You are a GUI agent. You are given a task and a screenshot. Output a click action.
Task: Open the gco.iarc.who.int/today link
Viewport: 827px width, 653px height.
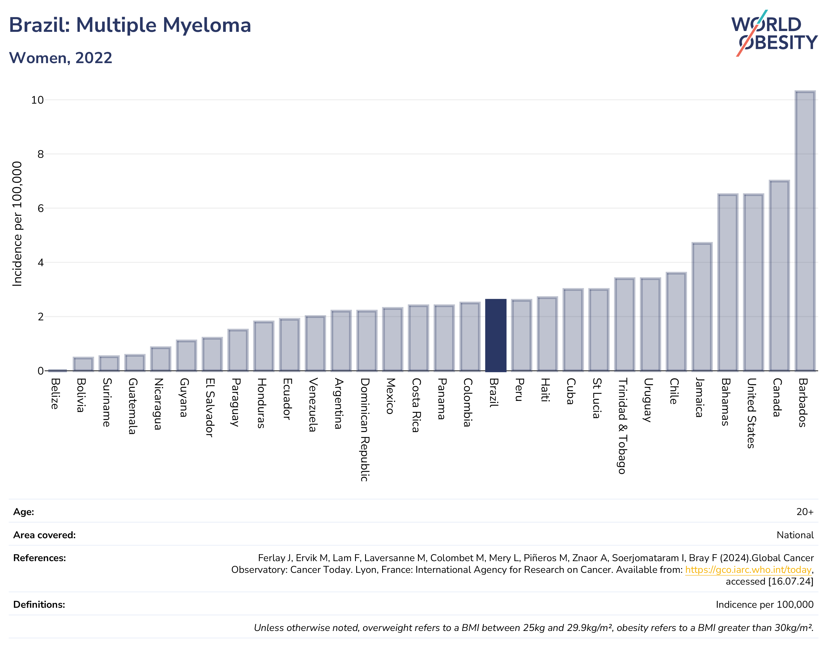pyautogui.click(x=748, y=570)
